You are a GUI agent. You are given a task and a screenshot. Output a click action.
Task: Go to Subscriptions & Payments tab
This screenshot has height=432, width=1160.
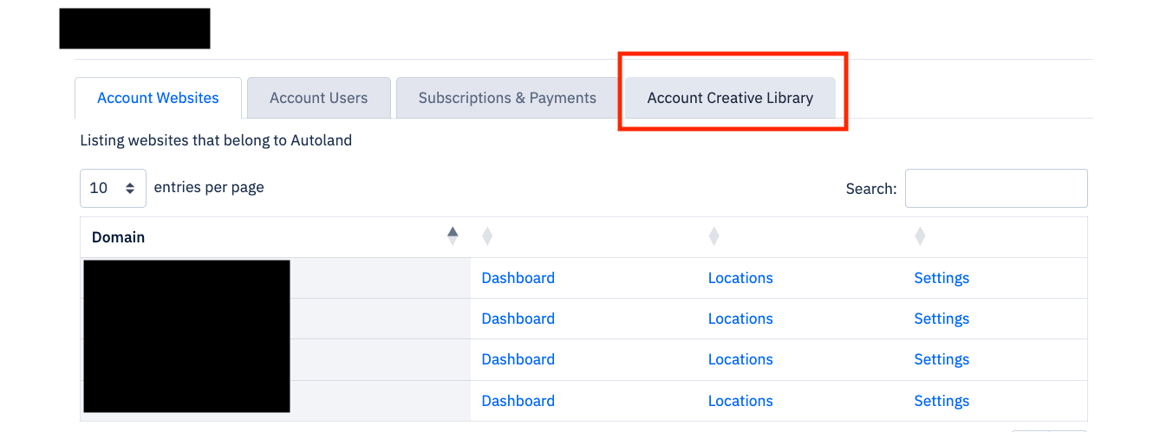pyautogui.click(x=507, y=98)
